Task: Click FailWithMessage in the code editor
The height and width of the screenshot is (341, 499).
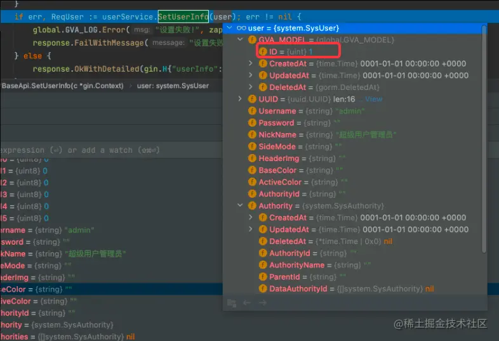Action: pyautogui.click(x=109, y=43)
